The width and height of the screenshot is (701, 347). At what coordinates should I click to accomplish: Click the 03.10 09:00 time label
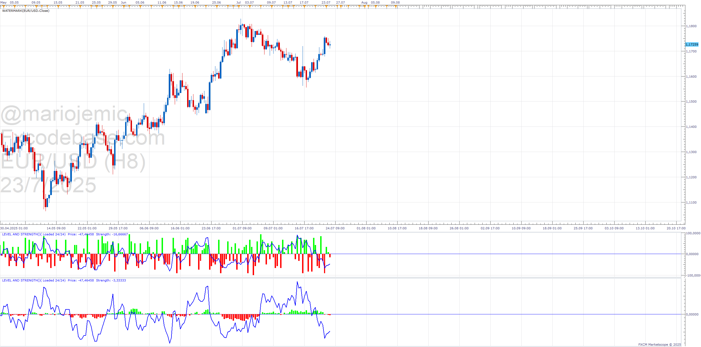614,228
